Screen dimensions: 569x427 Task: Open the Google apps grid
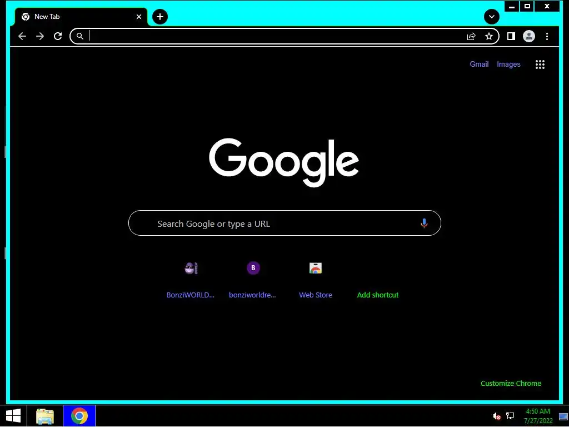540,64
